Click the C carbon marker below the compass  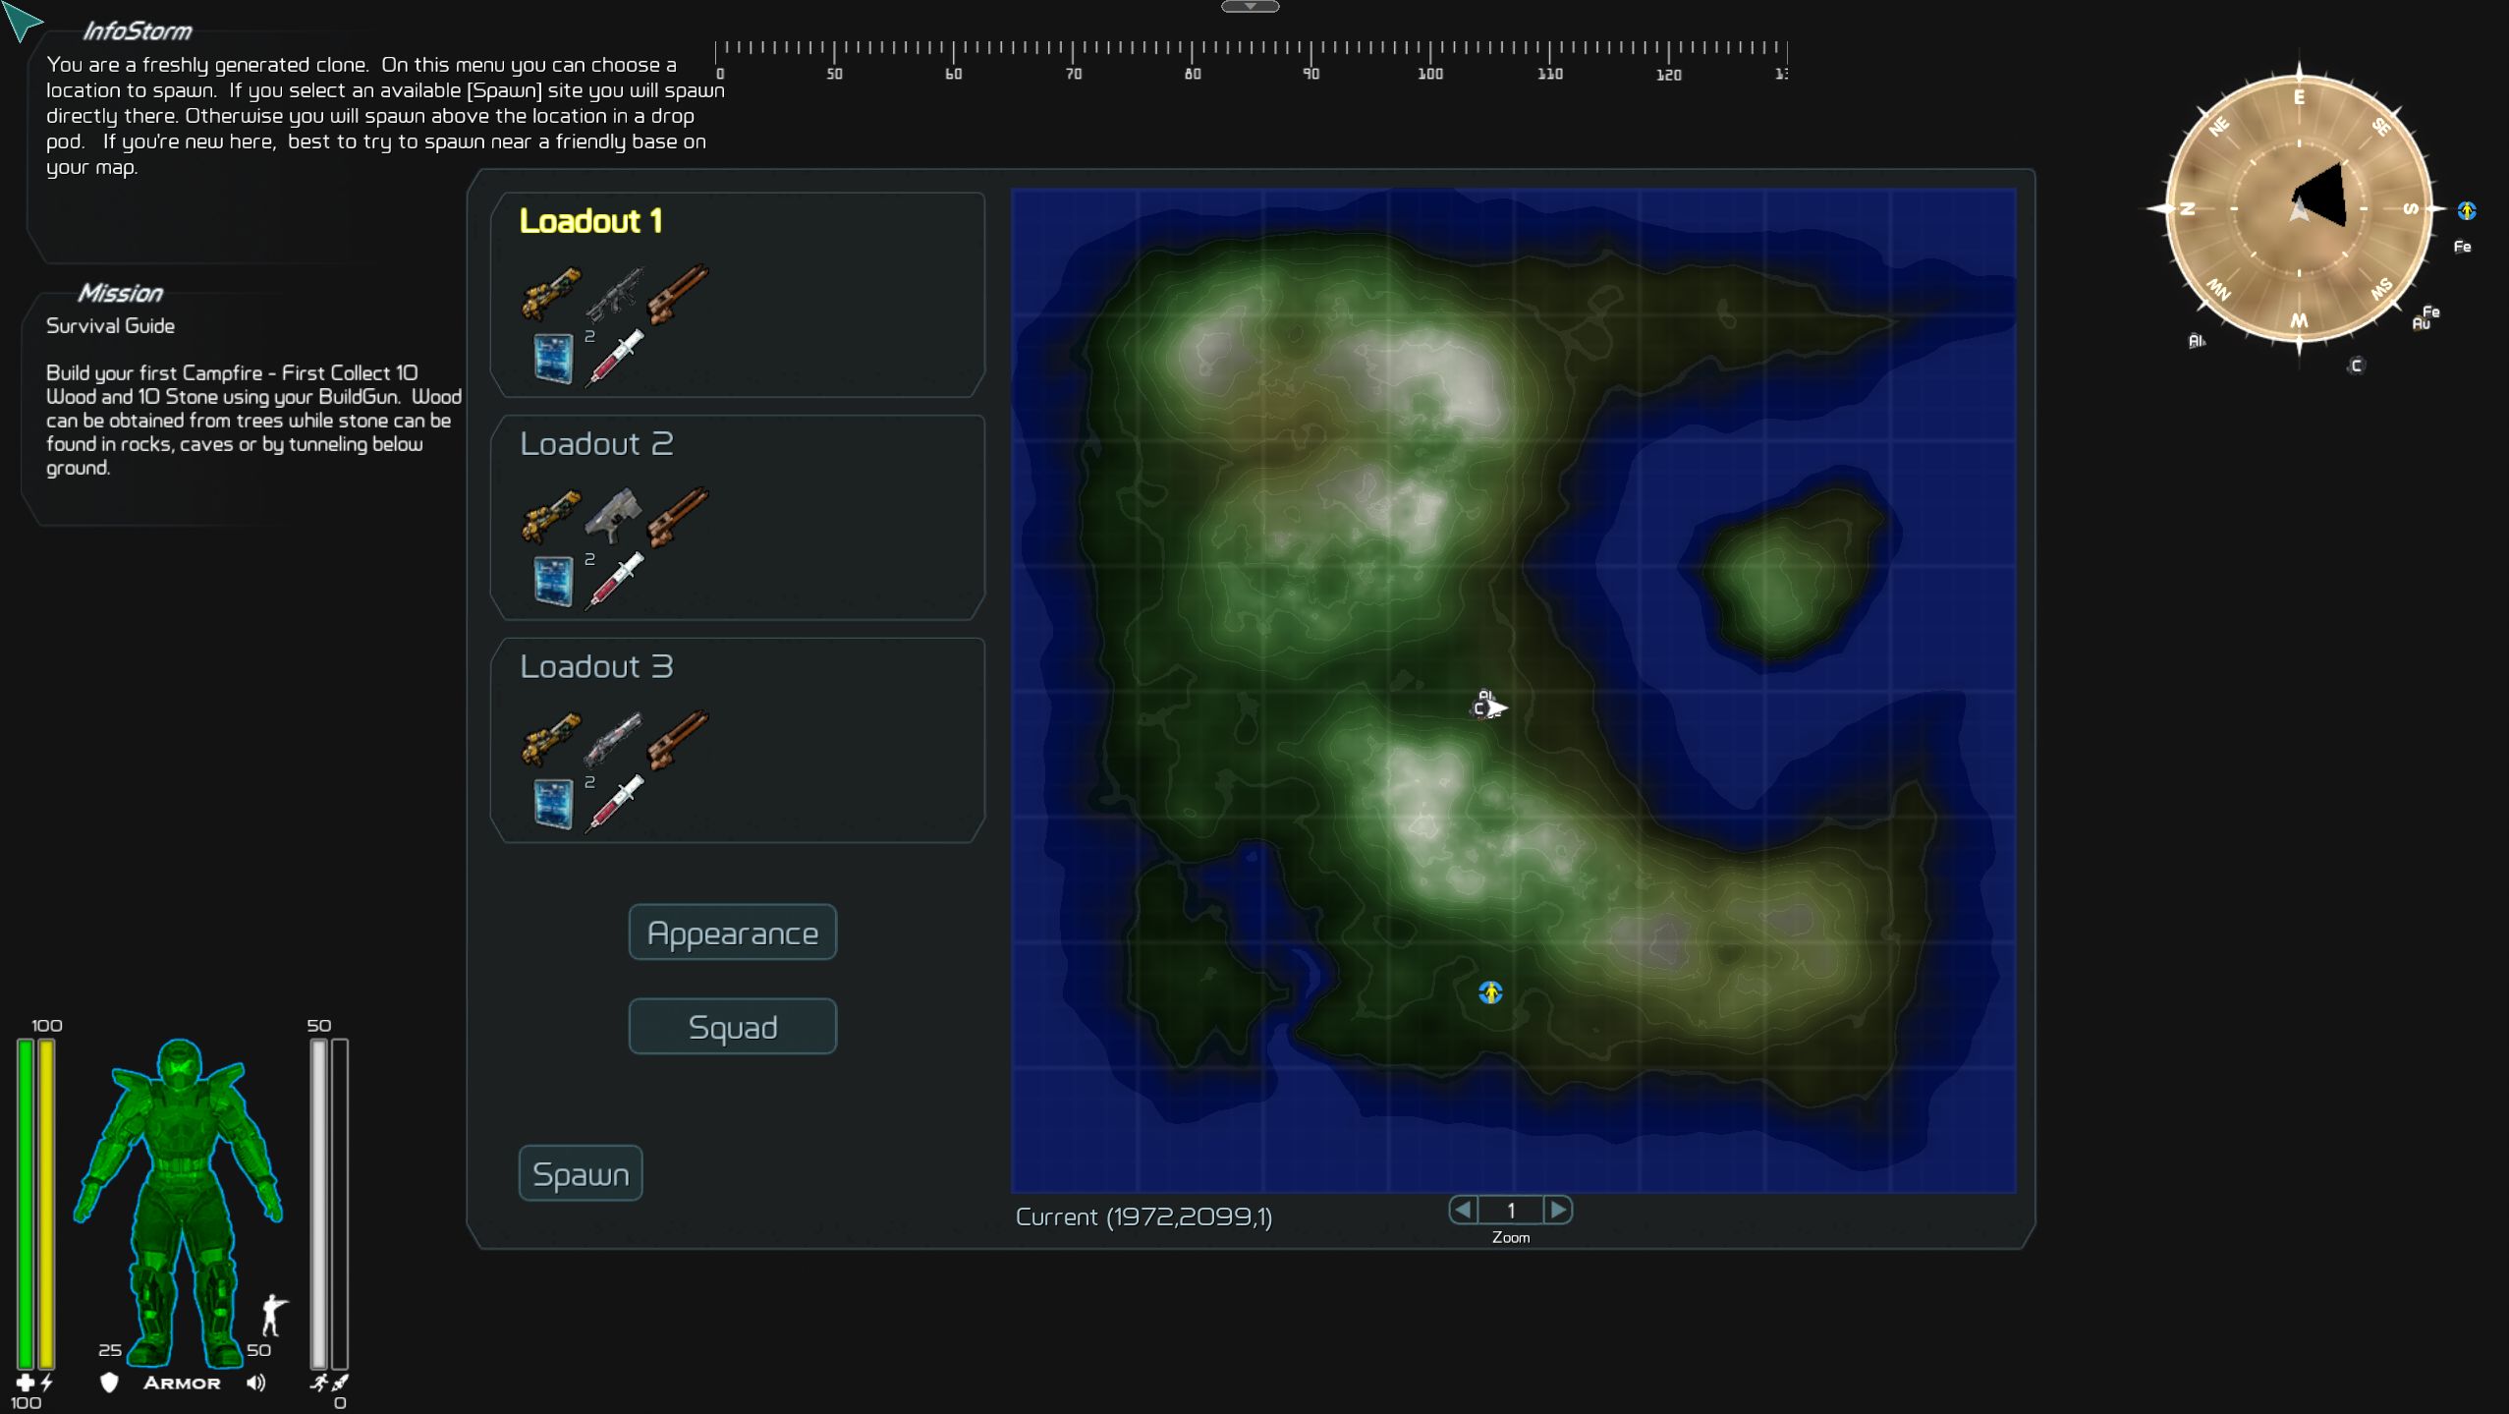point(2356,366)
